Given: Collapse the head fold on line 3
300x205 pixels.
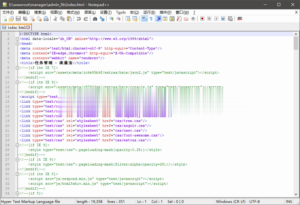Looking at the screenshot, I should 17,44.
